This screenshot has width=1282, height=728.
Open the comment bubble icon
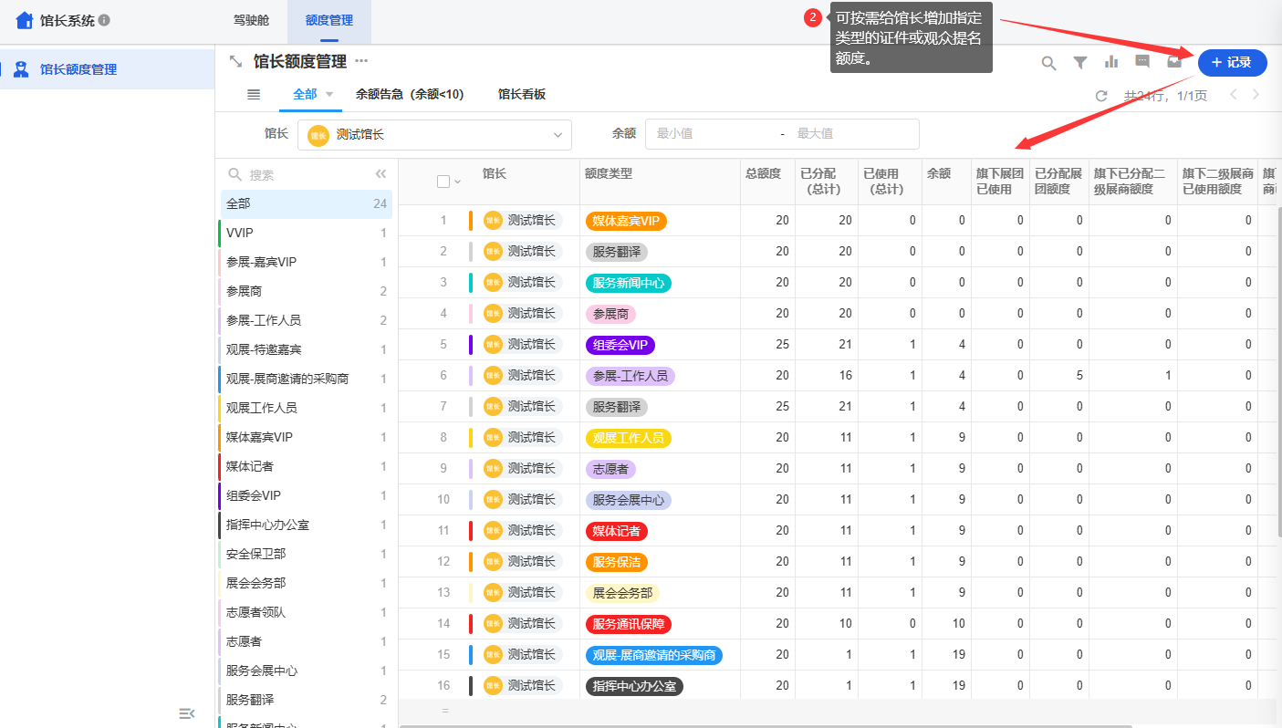1142,62
